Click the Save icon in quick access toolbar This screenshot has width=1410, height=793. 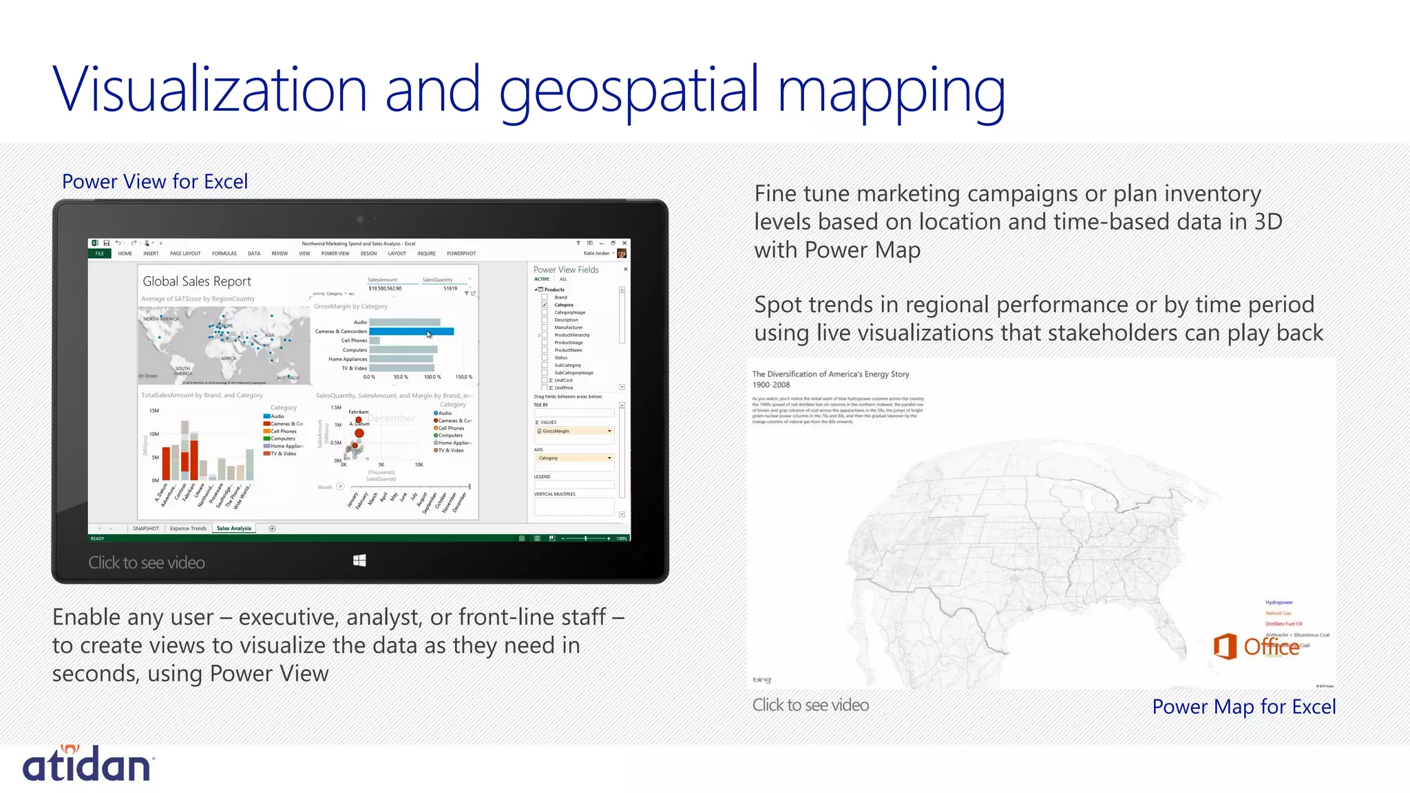coord(107,243)
